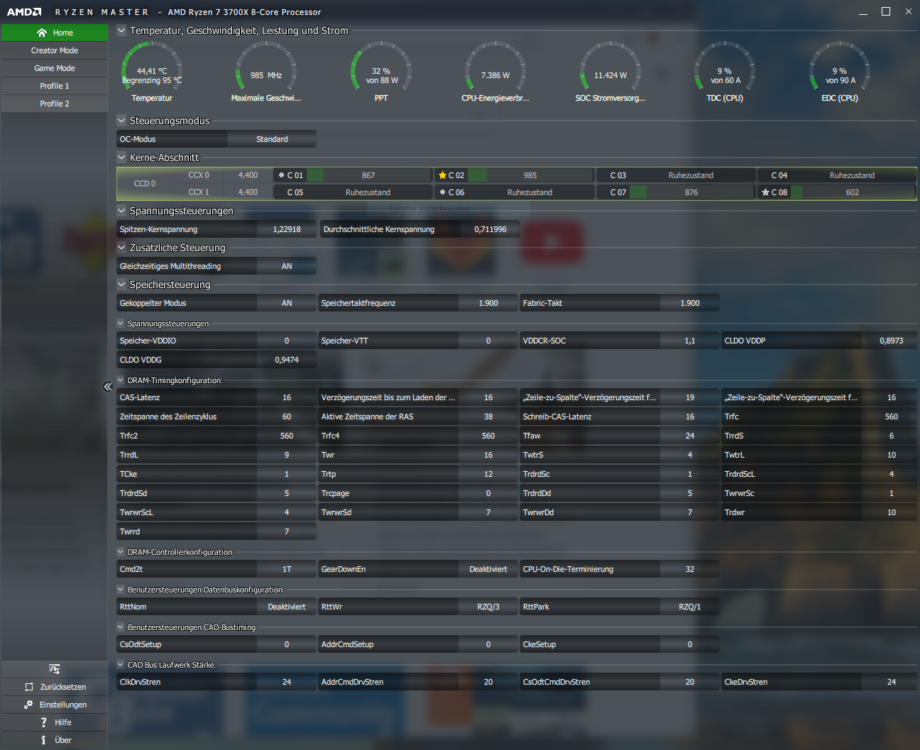
Task: Click the C 02 core speed bar showing 985
Action: click(530, 175)
